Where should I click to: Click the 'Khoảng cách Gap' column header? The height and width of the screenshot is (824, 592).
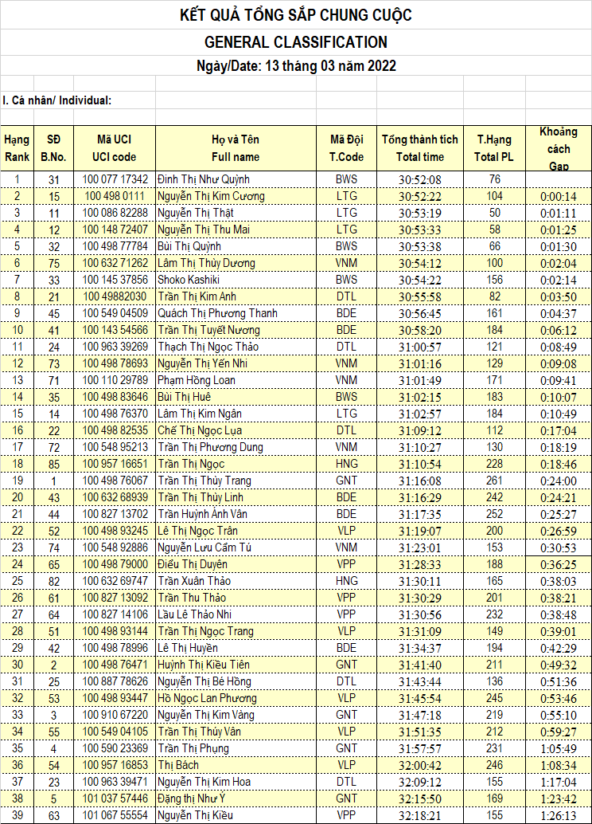(x=559, y=148)
